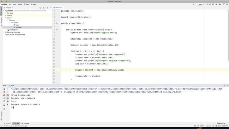Click the "Hello Kiparo.com" console output line
Image resolution: width=229 pixels, height=129 pixels.
20,95
